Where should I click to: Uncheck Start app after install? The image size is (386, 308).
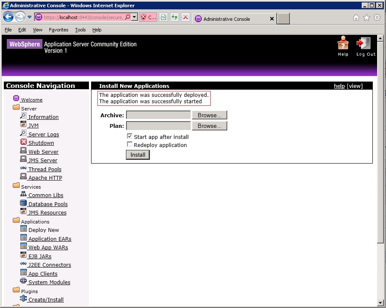[129, 136]
